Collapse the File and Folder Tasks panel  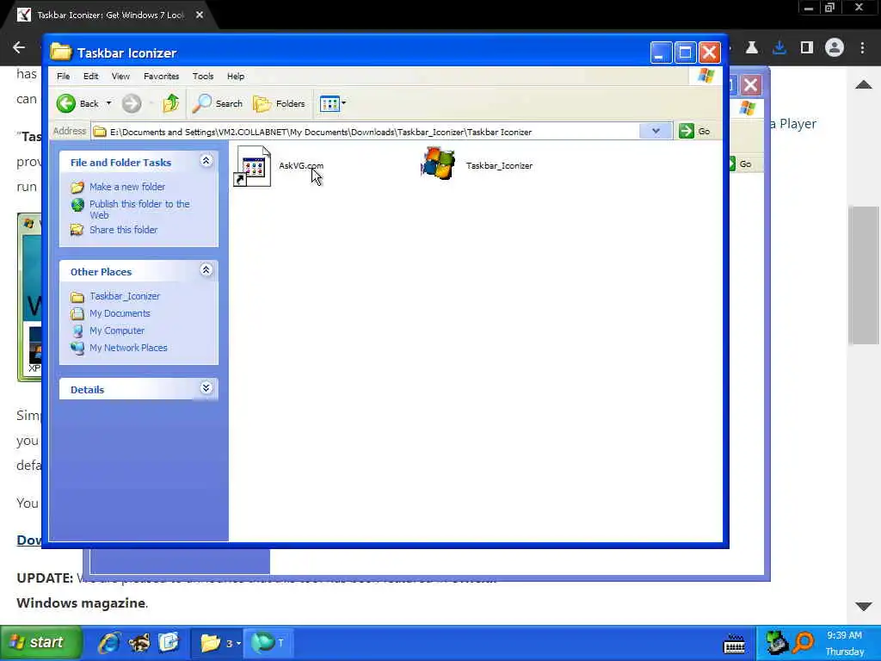(x=206, y=161)
